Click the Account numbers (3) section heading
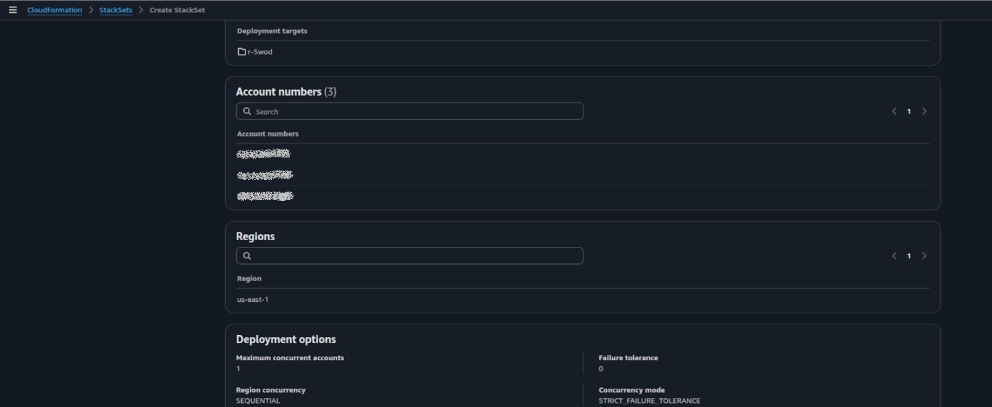The image size is (992, 407). [286, 92]
